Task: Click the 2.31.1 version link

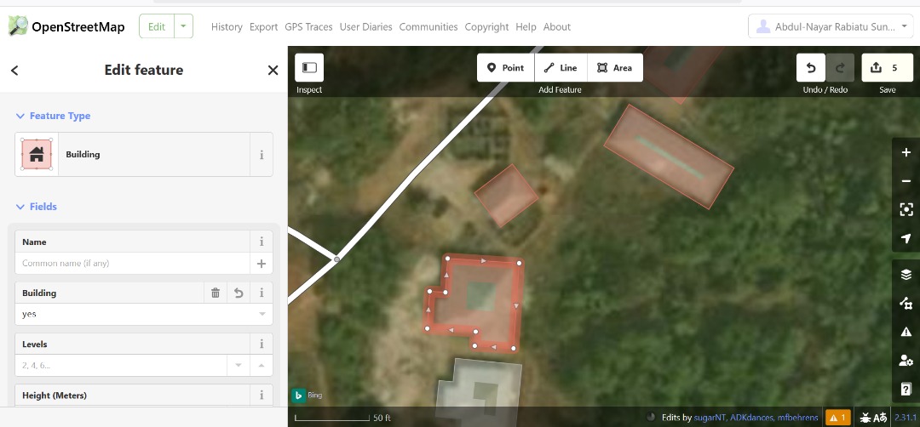Action: point(906,418)
